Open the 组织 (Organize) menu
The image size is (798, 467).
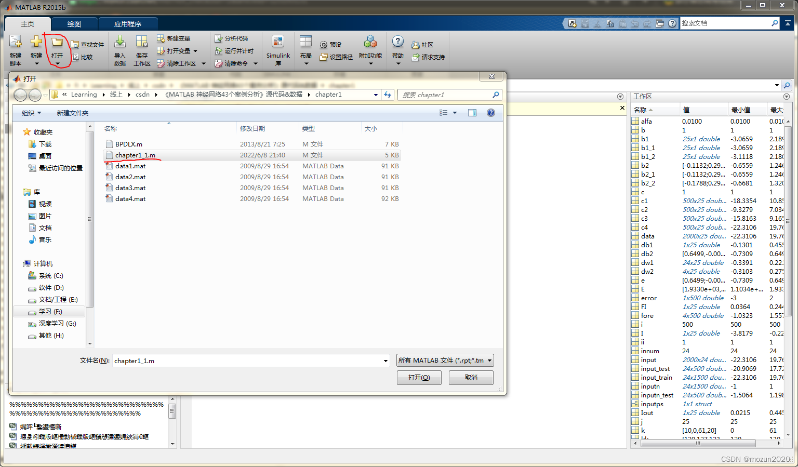(x=31, y=113)
